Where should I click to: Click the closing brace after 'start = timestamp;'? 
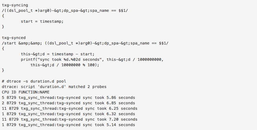pos(3,27)
